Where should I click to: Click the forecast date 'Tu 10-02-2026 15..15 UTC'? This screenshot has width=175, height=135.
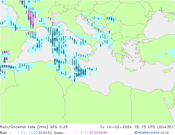[x=128, y=127]
